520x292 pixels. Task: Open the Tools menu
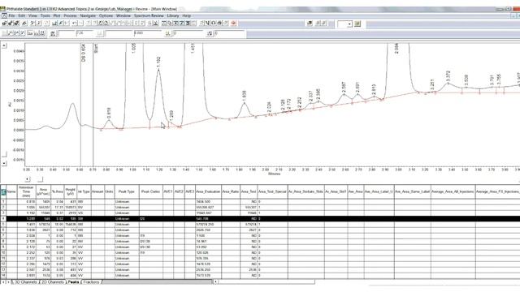tap(45, 15)
